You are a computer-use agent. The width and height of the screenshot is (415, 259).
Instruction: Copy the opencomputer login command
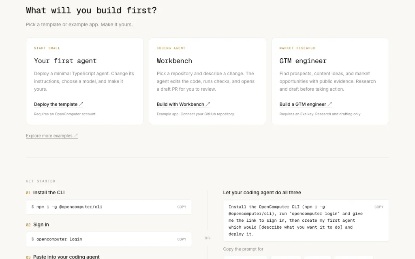pyautogui.click(x=182, y=239)
